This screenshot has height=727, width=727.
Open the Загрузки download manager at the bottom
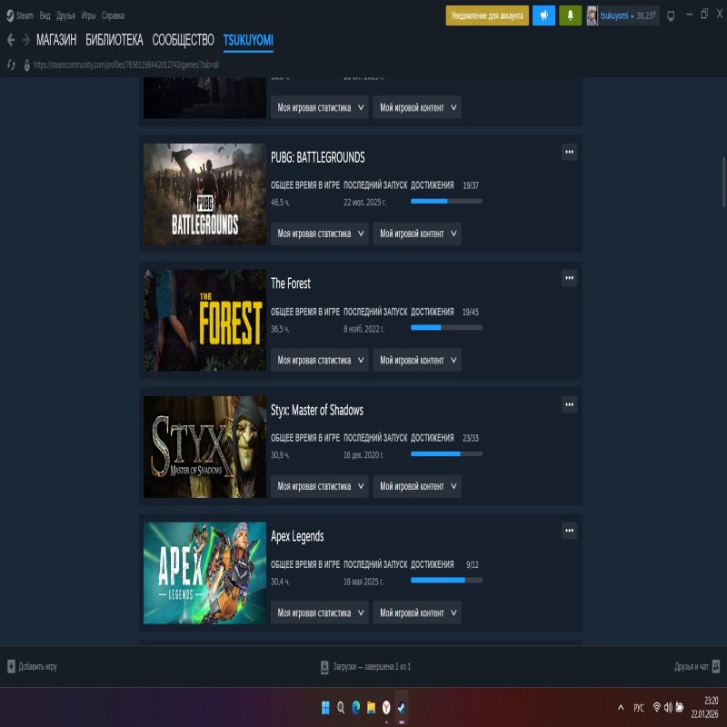(x=363, y=667)
